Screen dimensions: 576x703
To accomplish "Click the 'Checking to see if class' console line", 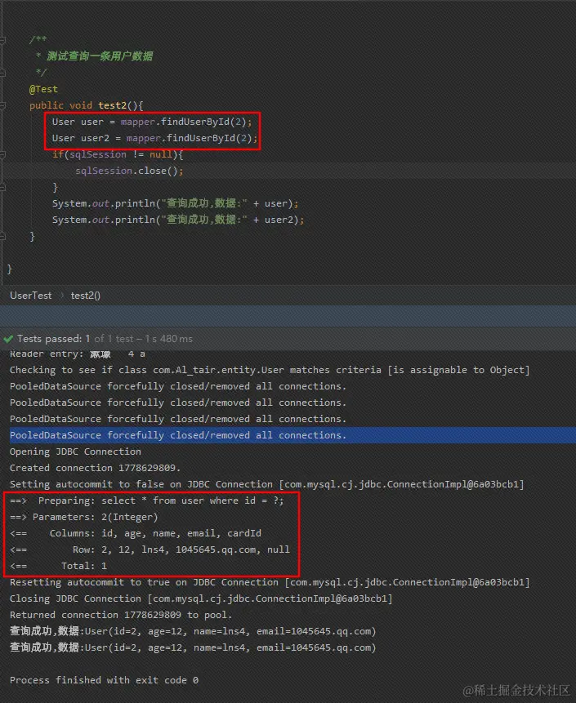I will coord(270,370).
